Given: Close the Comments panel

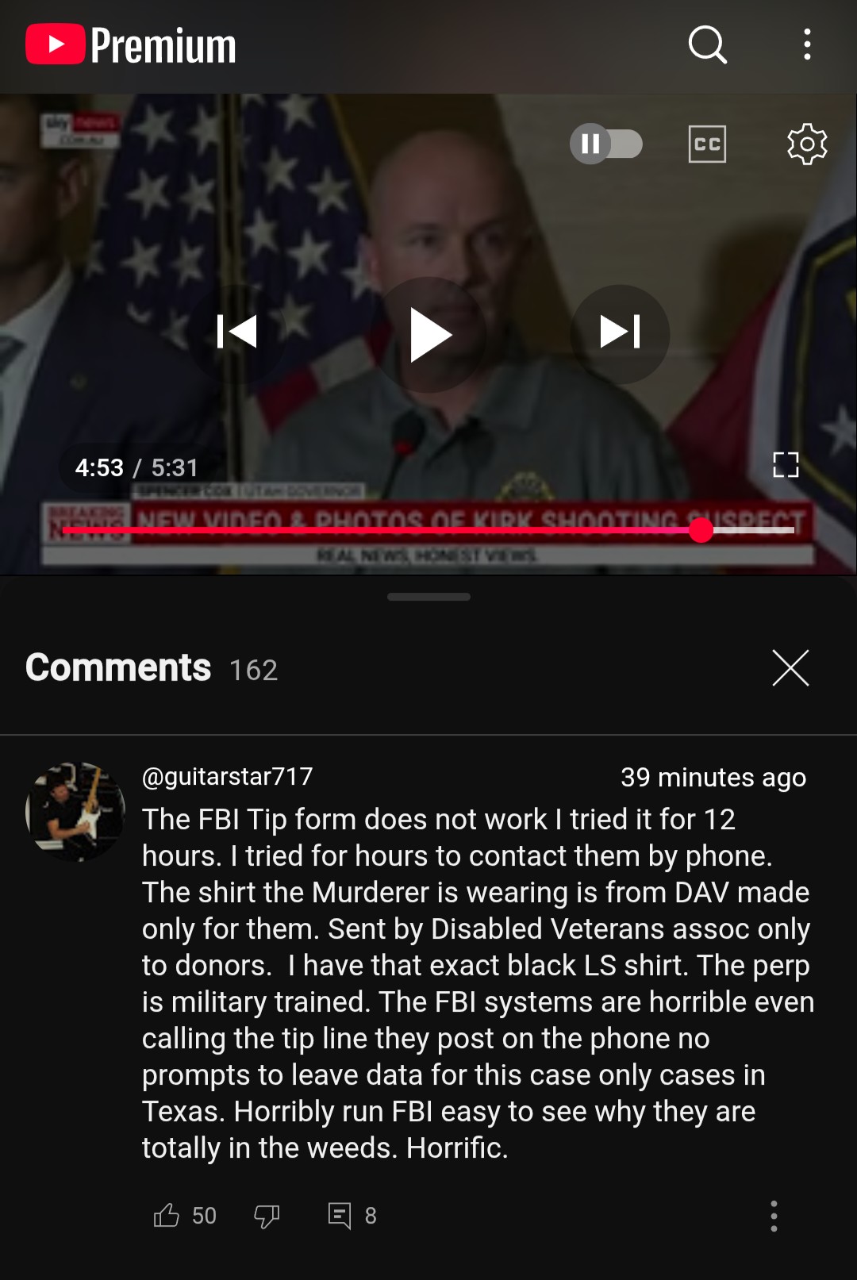Looking at the screenshot, I should pos(790,667).
